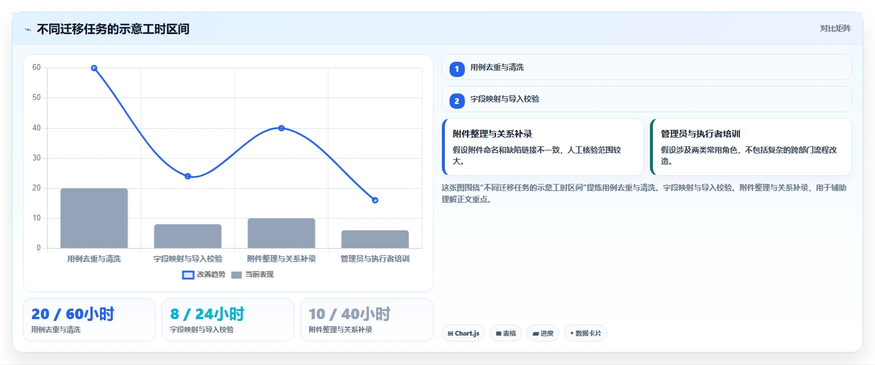Image resolution: width=875 pixels, height=365 pixels.
Task: Click the number 2 badge icon
Action: 457,101
